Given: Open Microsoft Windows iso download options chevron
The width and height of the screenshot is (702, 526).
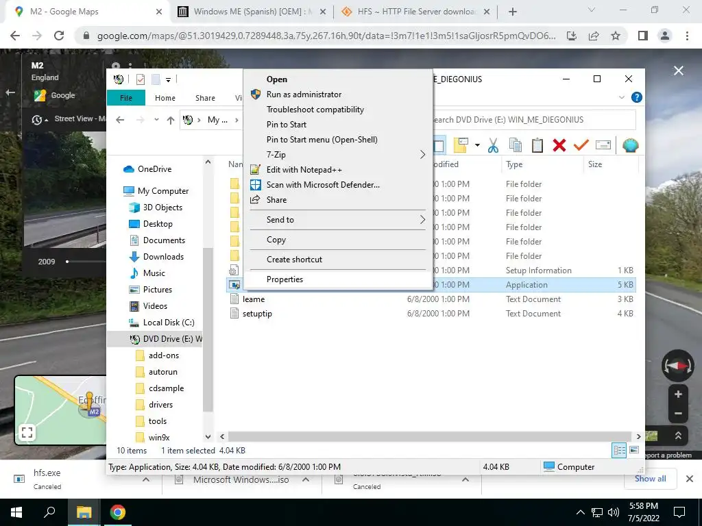Looking at the screenshot, I should tap(306, 479).
